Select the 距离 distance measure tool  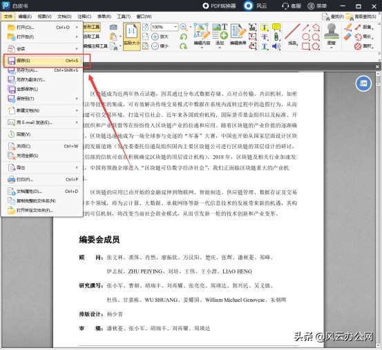[x=364, y=27]
